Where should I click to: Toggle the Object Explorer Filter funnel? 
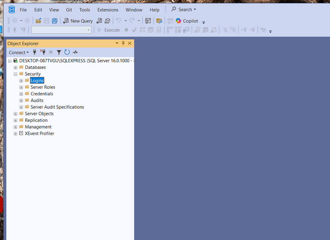pyautogui.click(x=59, y=52)
